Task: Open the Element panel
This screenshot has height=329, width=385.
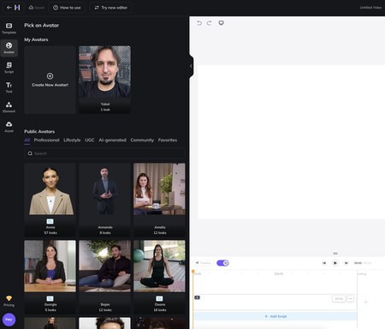Action: pos(9,107)
